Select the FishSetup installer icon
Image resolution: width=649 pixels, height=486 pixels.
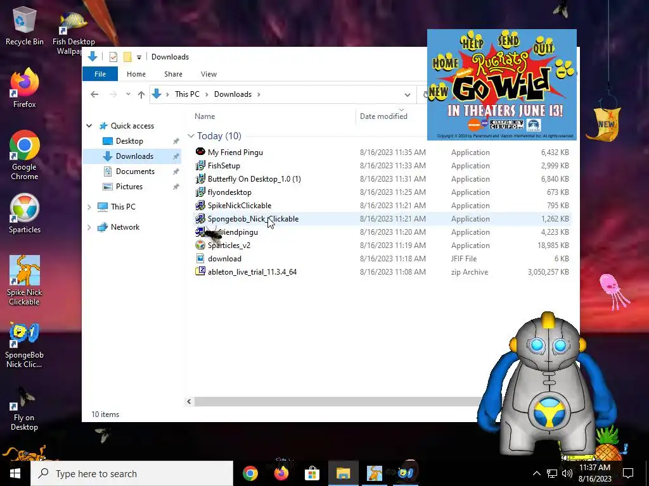coord(200,165)
